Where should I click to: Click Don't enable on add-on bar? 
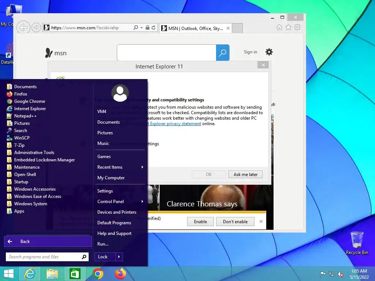click(x=235, y=221)
